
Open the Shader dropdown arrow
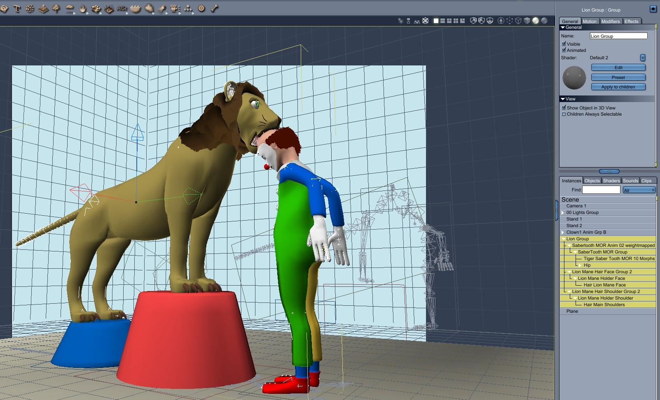click(642, 58)
